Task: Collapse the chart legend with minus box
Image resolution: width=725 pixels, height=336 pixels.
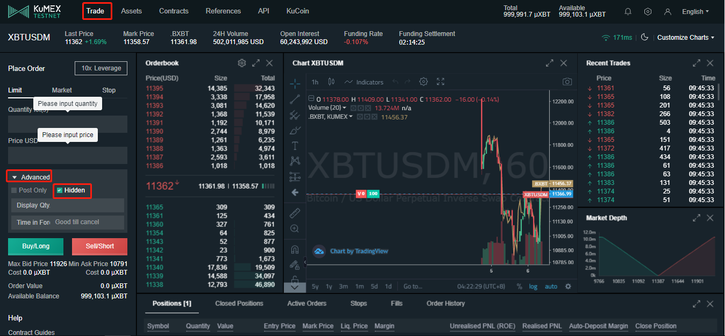Action: tap(311, 99)
